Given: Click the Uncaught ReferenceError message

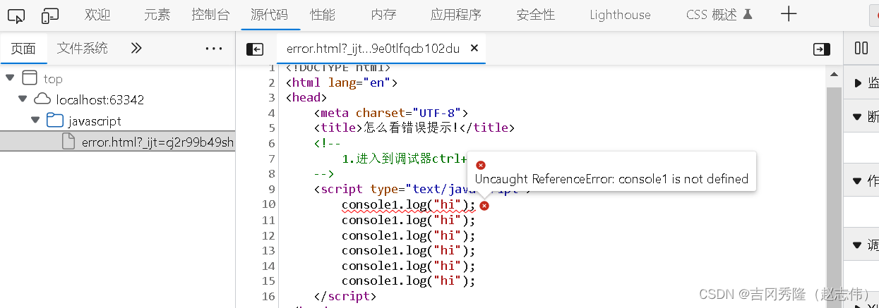Looking at the screenshot, I should (x=611, y=179).
